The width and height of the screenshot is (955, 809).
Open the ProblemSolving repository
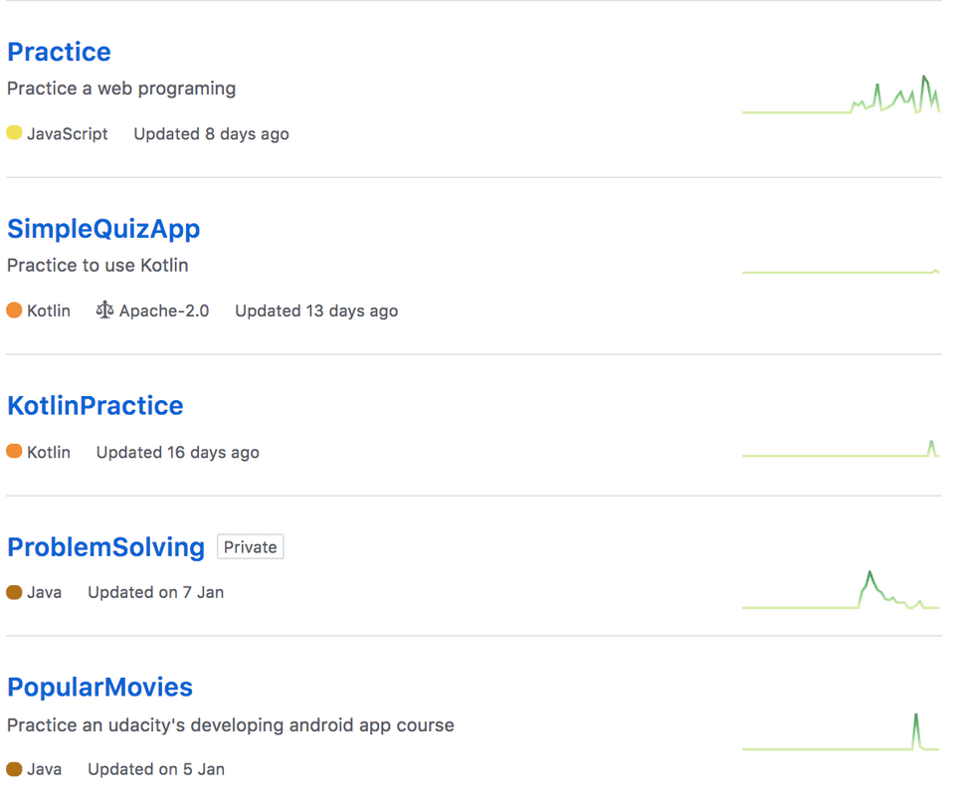point(106,547)
